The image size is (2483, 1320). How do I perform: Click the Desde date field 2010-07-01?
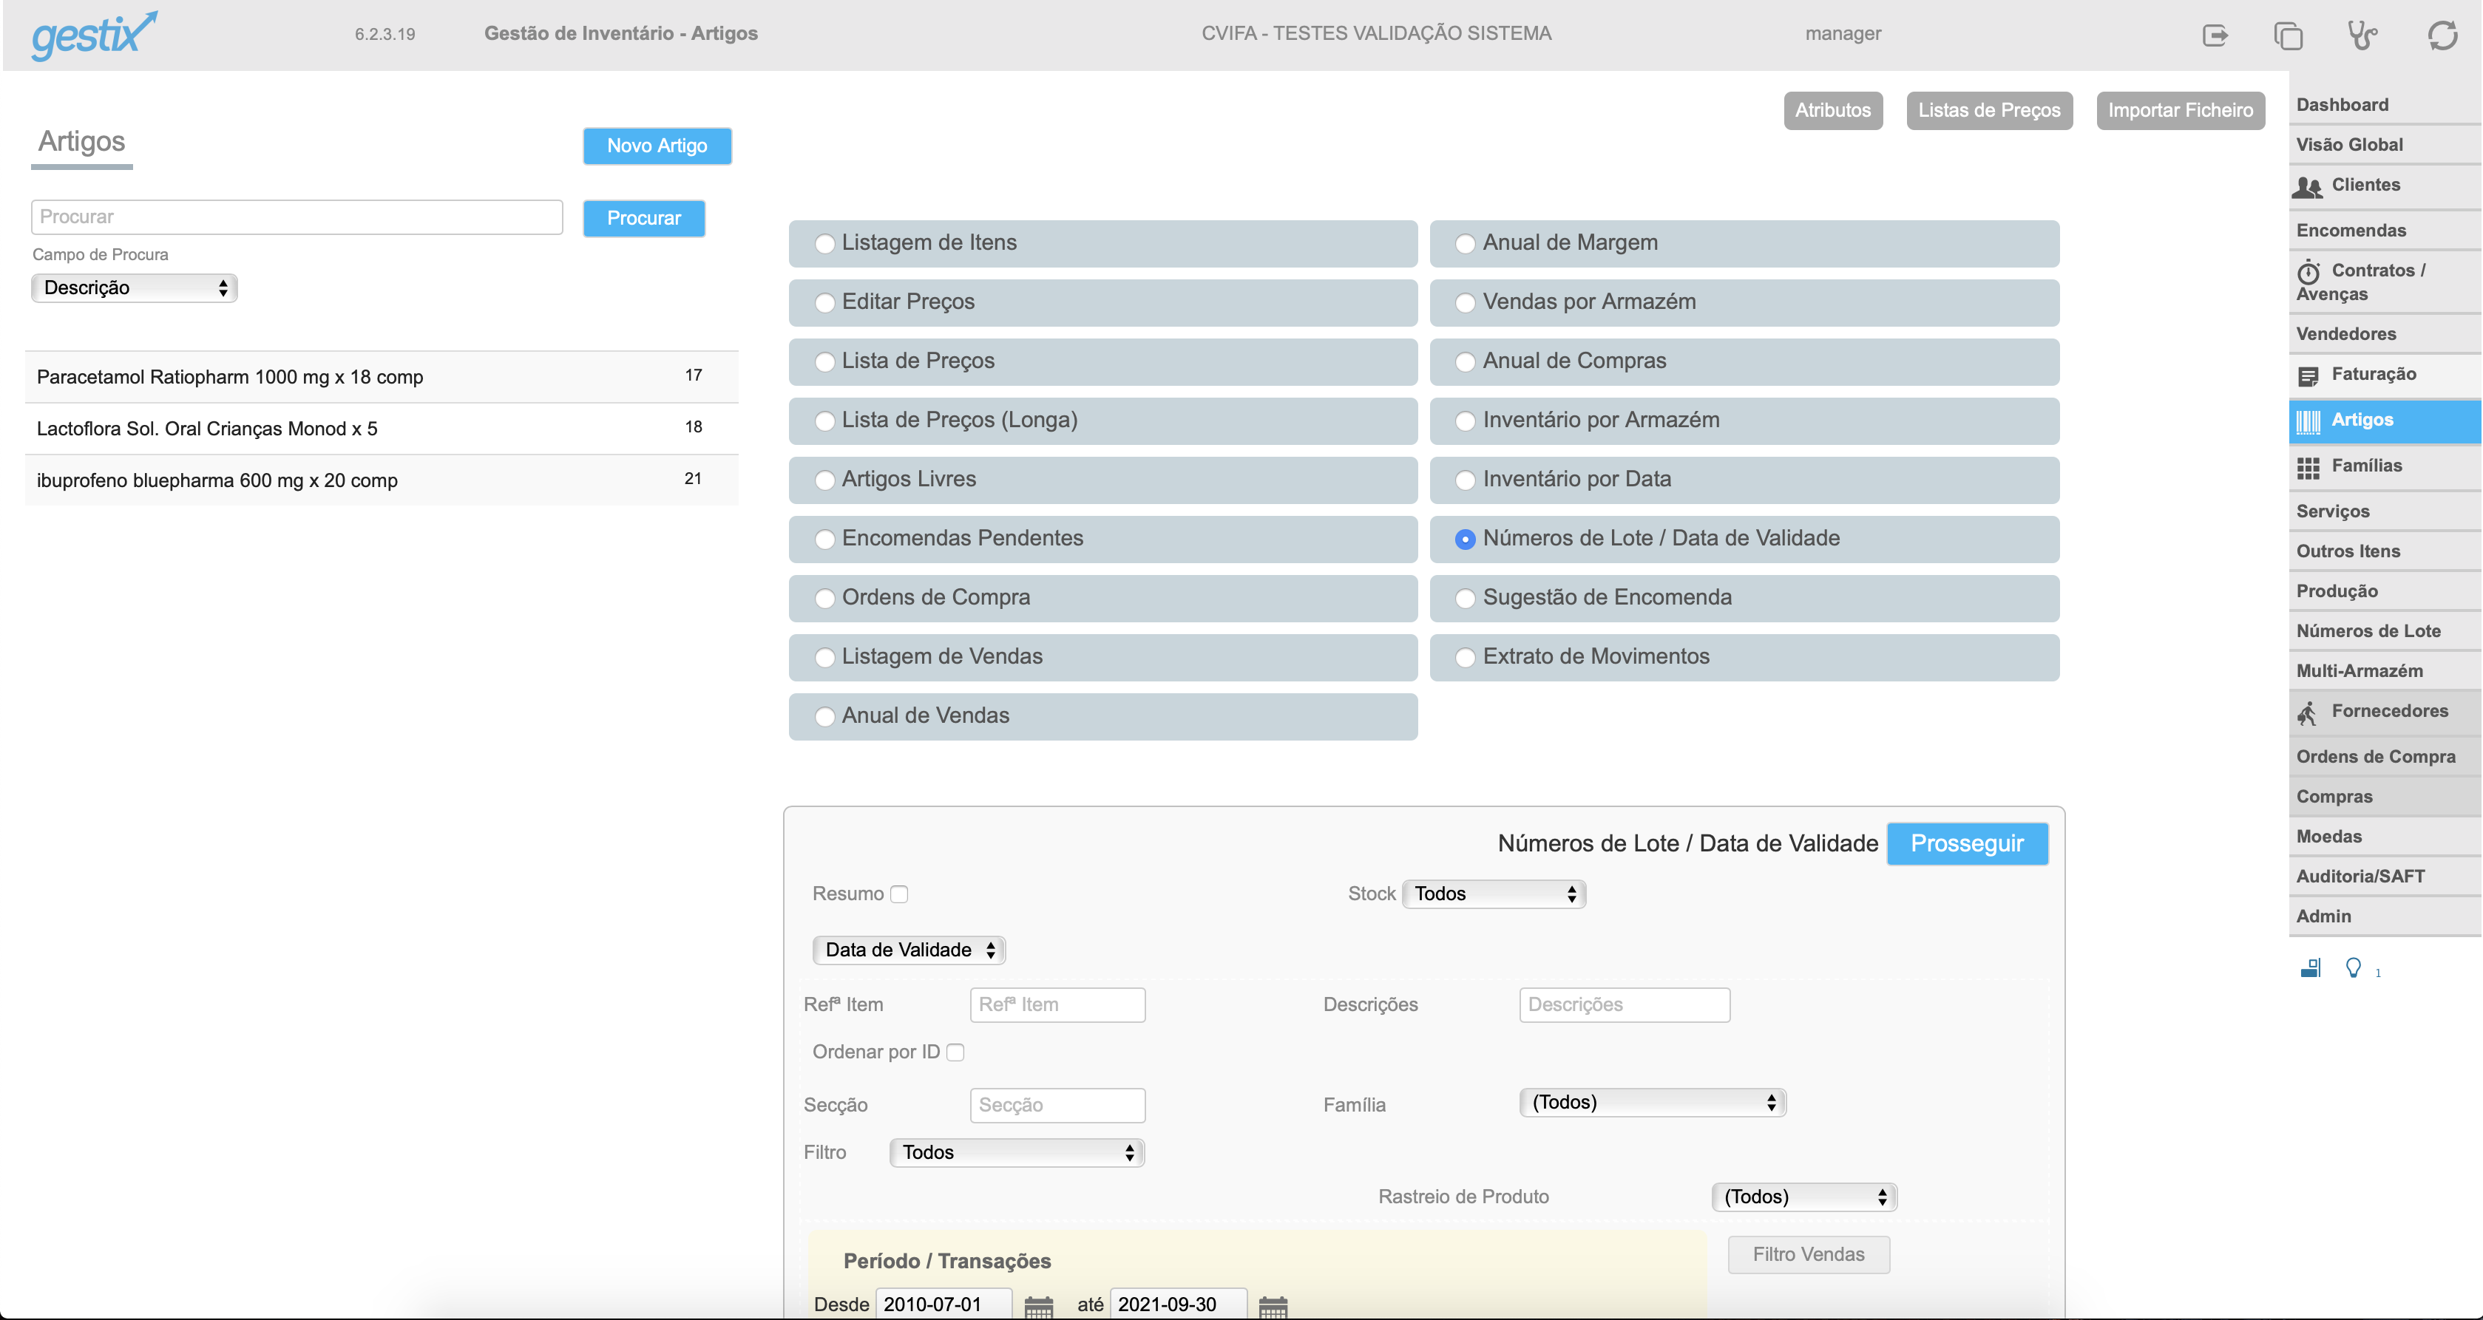944,1304
